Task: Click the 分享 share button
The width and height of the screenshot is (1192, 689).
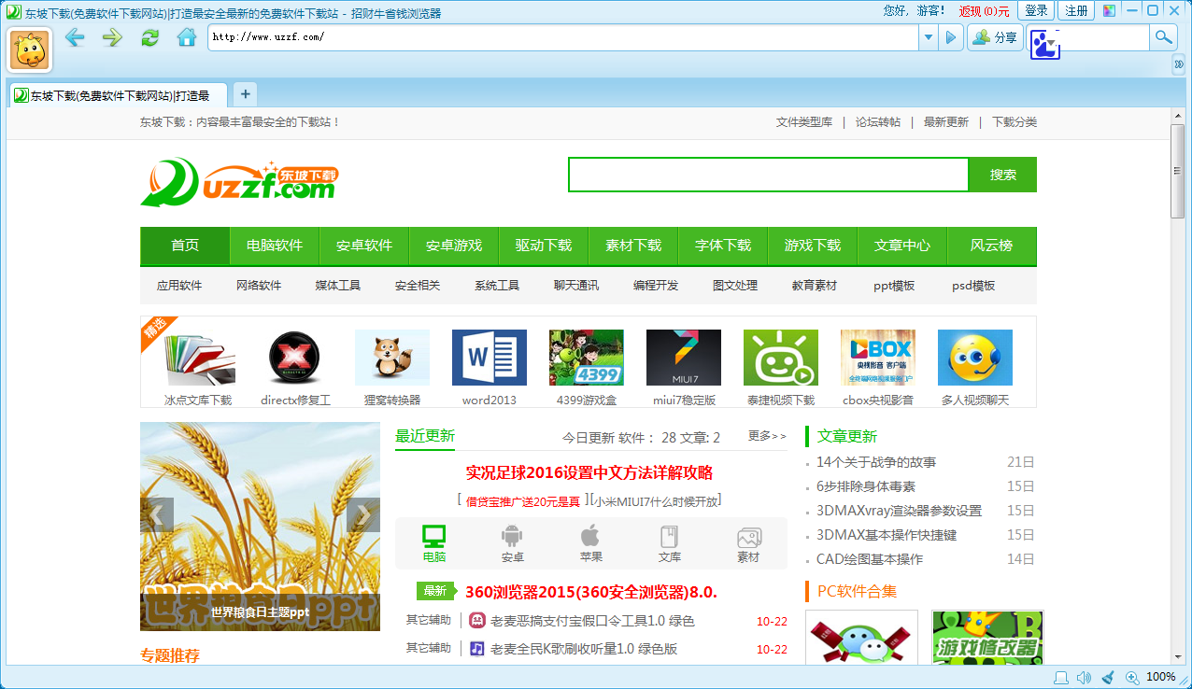Action: click(x=995, y=37)
